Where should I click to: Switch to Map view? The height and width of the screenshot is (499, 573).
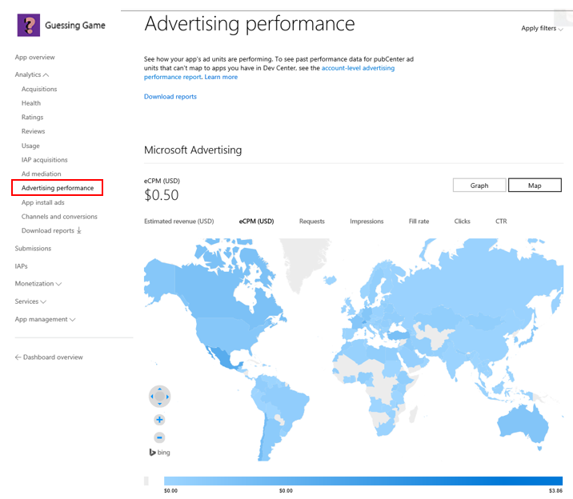tap(535, 185)
